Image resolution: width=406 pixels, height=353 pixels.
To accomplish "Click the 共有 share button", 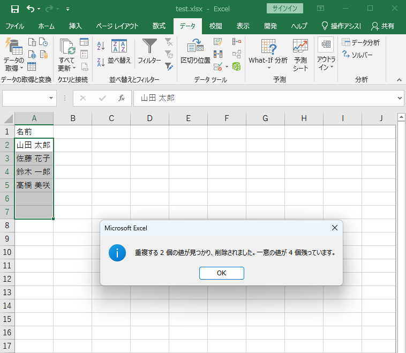I will [x=382, y=26].
